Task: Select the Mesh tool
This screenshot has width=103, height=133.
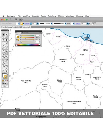Action: [x=3, y=60]
